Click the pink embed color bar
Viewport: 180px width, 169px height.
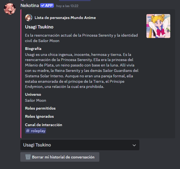pyautogui.click(x=21, y=74)
